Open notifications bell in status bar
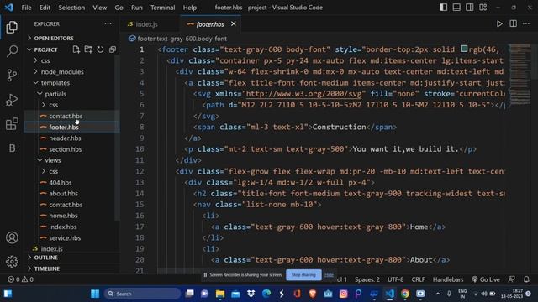The width and height of the screenshot is (538, 302). [526, 279]
